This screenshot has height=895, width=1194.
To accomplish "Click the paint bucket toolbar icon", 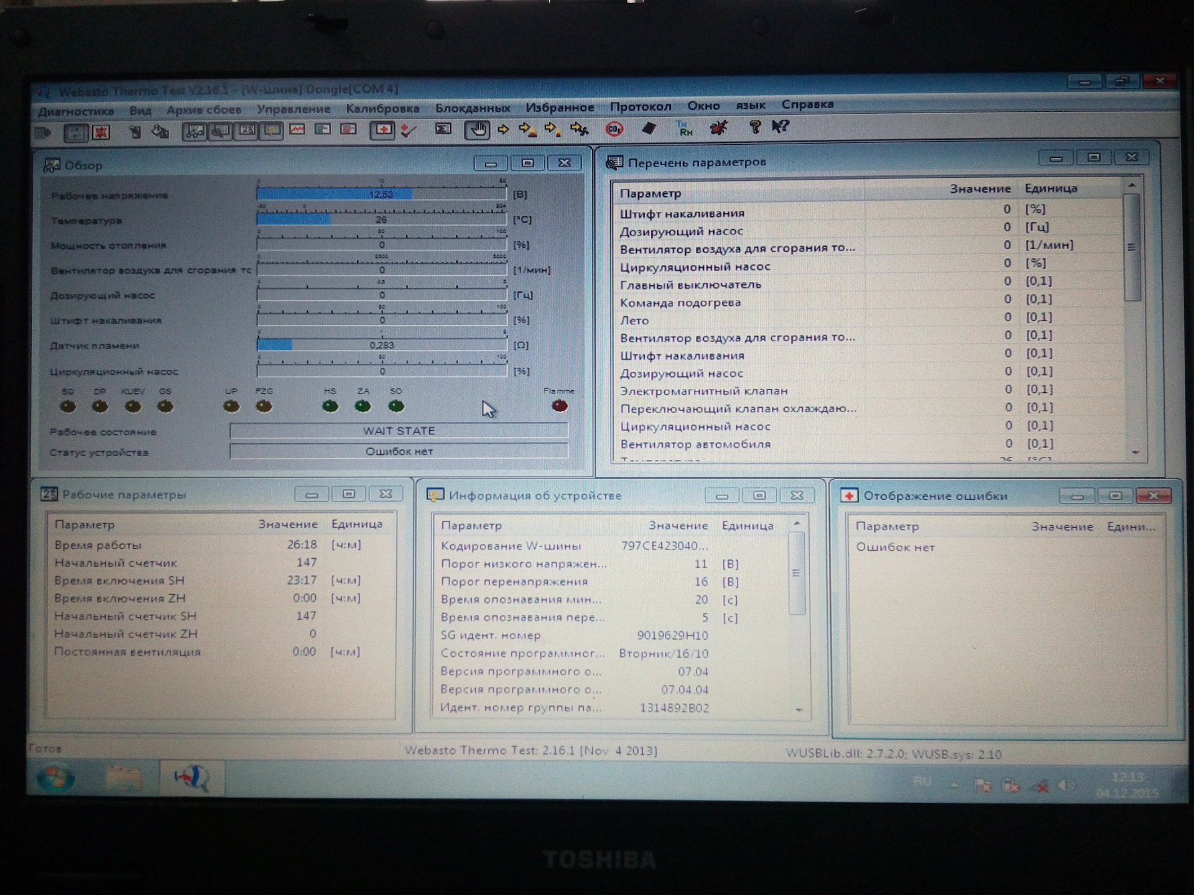I will click(x=160, y=132).
